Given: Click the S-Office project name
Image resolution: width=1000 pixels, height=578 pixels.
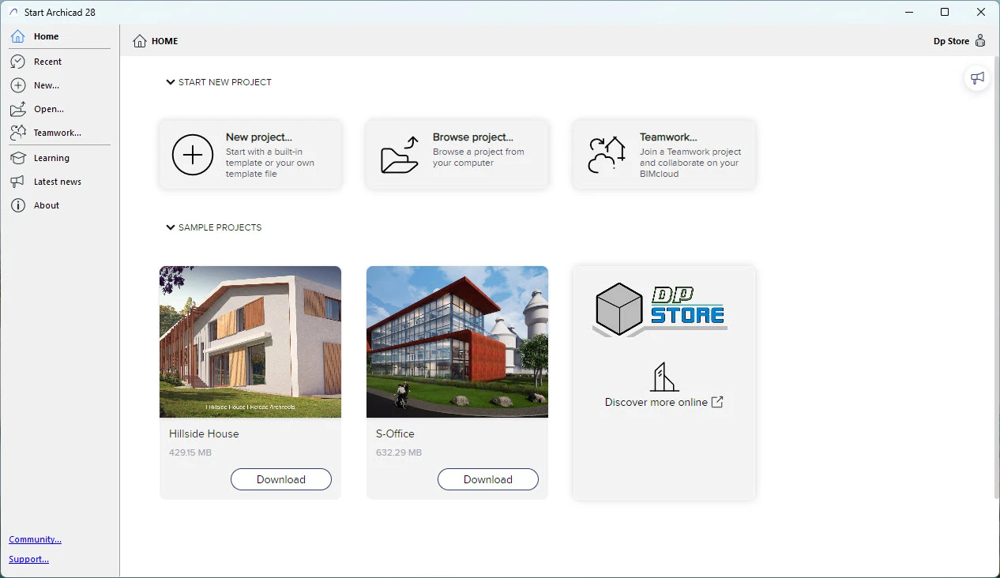Looking at the screenshot, I should tap(395, 433).
